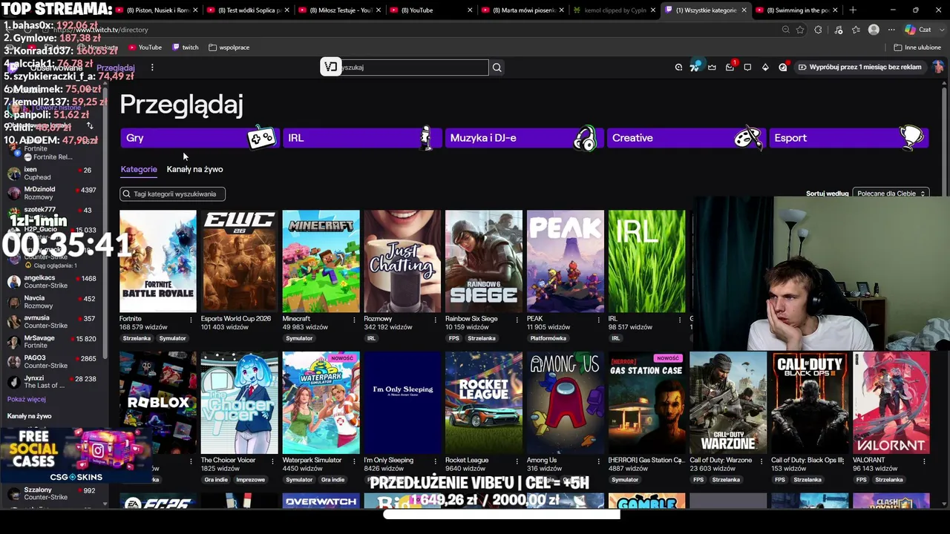Open the Just Chatting cover
Viewport: 950px width, 534px height.
point(403,262)
